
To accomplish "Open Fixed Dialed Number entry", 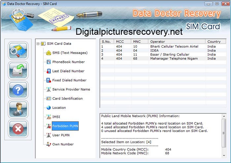I will (69, 80).
